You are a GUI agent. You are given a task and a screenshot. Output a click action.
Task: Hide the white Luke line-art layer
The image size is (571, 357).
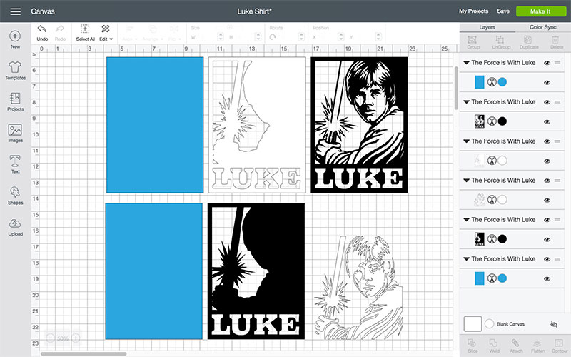click(547, 201)
